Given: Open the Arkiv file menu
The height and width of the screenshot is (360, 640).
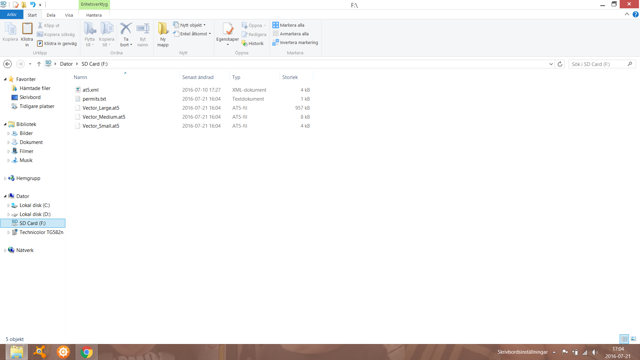Looking at the screenshot, I should point(12,15).
